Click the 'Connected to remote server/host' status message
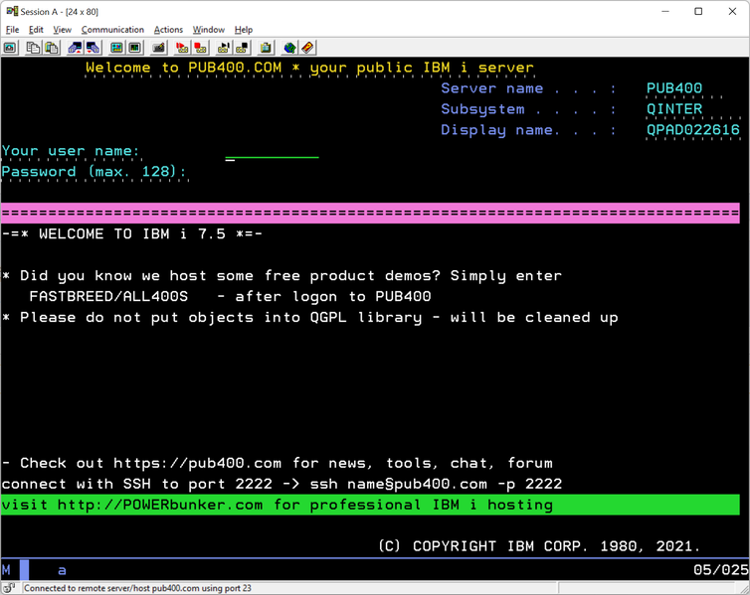Screen dimensions: 750x595 [x=137, y=588]
